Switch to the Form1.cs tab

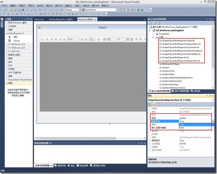click(39, 19)
